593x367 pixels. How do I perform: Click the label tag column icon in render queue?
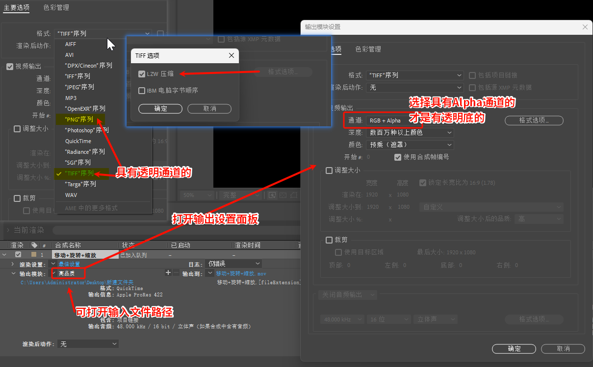[34, 245]
